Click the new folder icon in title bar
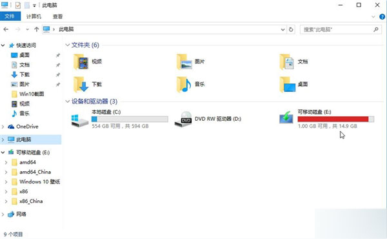 [x=27, y=5]
